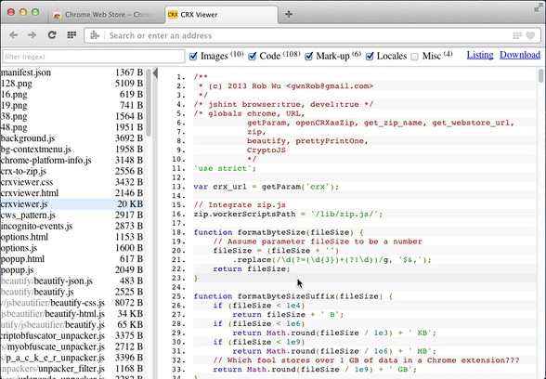The image size is (546, 379).
Task: Open the Speed Dial grid icon
Action: tap(71, 35)
